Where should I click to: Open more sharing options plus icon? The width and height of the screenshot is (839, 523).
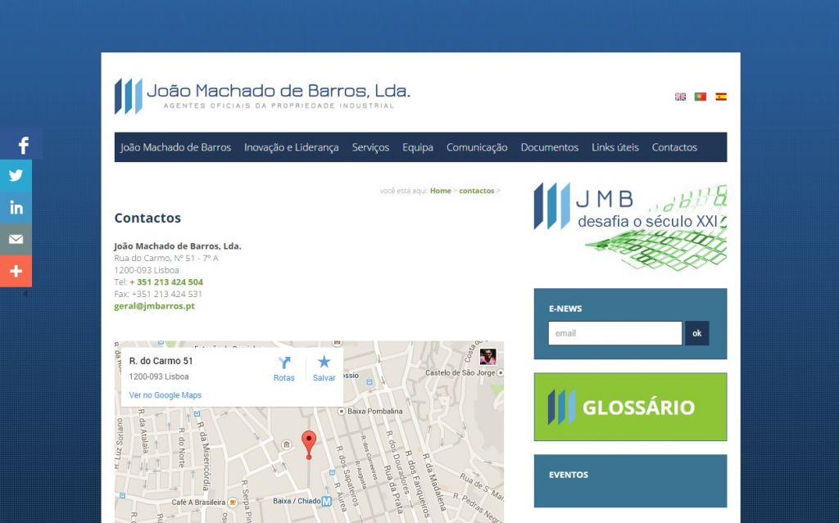[16, 271]
